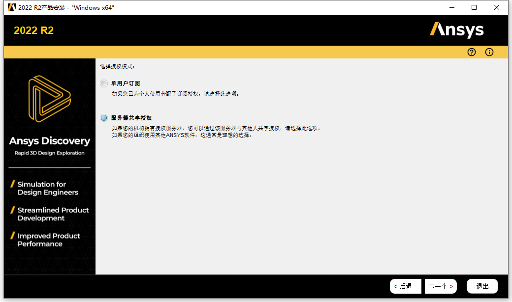Minimize the installer window
The image size is (512, 302).
point(452,7)
